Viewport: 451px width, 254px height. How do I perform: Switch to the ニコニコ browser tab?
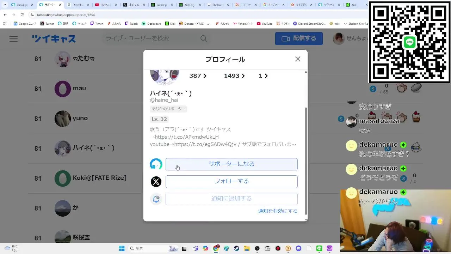pos(246,5)
